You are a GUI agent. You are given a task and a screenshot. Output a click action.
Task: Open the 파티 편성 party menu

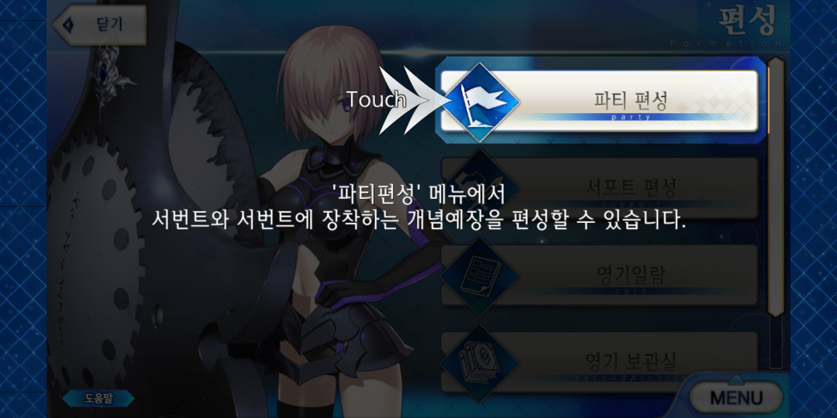pos(599,101)
